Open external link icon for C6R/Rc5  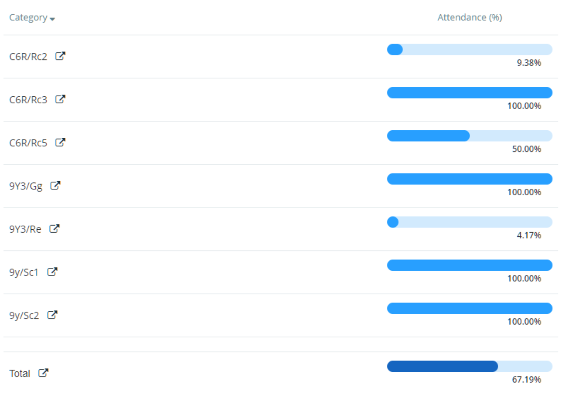60,142
